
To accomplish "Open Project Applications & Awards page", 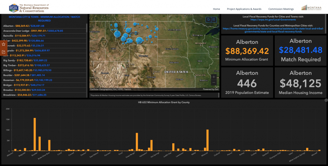I will pos(244,9).
